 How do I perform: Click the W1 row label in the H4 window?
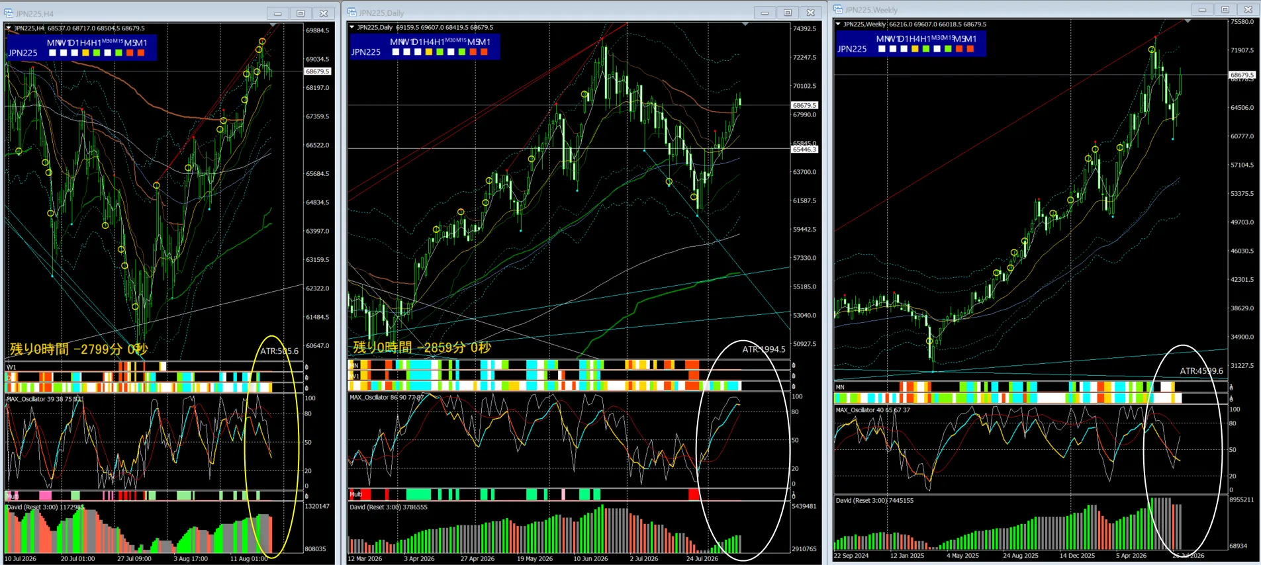coord(11,367)
